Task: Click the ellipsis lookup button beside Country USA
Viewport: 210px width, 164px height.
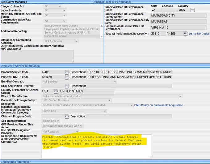Action: click(x=192, y=10)
